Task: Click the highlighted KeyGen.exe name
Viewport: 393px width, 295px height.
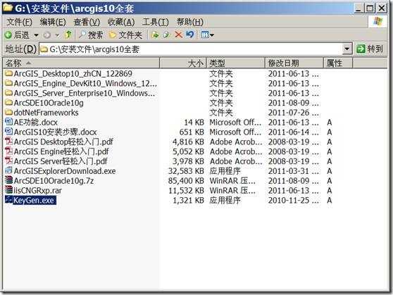Action: pyautogui.click(x=34, y=200)
